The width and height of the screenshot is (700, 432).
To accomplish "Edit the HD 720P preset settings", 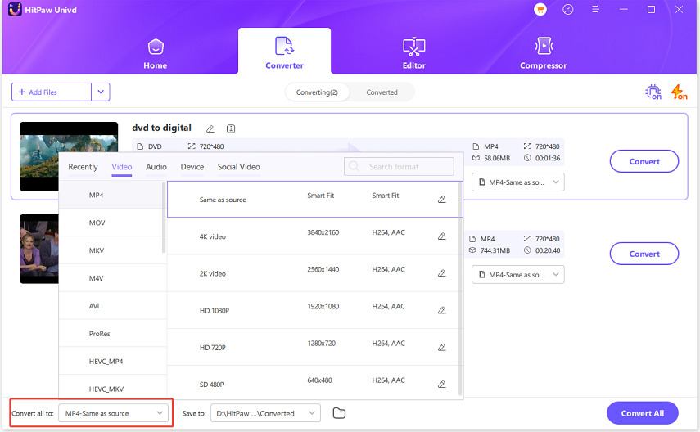I will point(441,347).
